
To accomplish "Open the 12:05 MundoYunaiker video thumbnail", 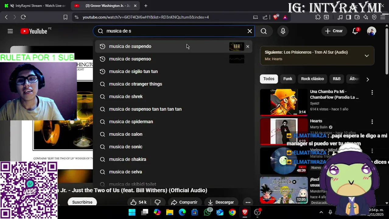I will tap(284, 190).
